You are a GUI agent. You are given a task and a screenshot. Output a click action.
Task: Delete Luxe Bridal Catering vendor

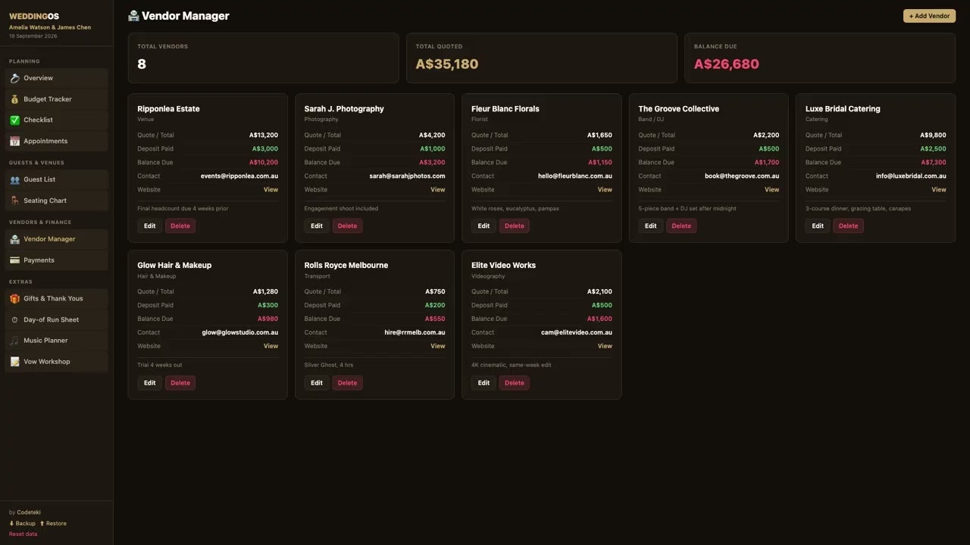point(849,226)
